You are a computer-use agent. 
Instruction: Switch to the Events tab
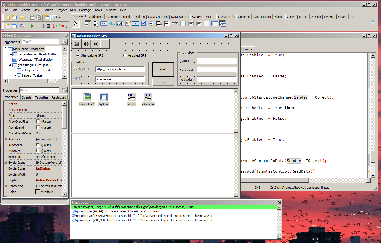pyautogui.click(x=26, y=97)
